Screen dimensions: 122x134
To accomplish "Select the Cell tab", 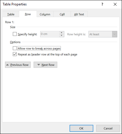I will tap(62, 14).
